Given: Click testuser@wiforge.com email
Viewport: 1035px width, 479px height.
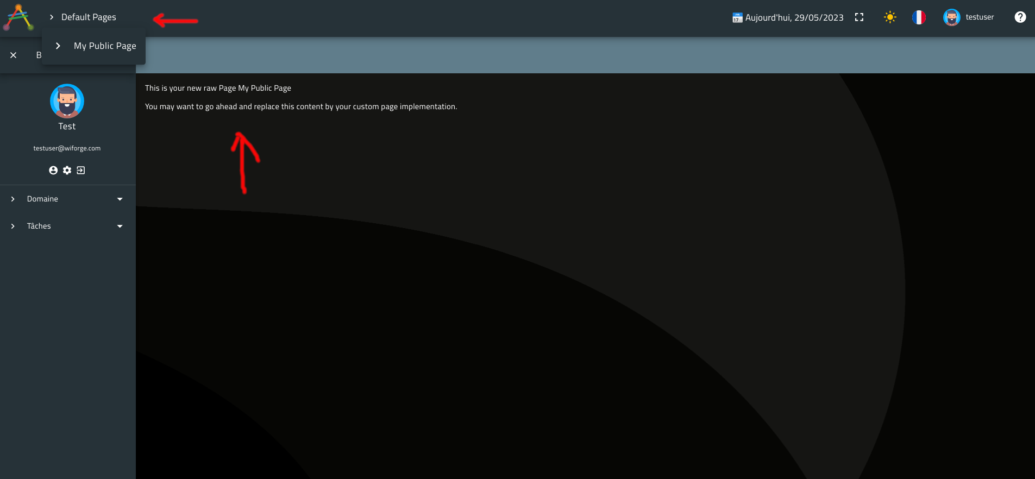Looking at the screenshot, I should coord(67,148).
